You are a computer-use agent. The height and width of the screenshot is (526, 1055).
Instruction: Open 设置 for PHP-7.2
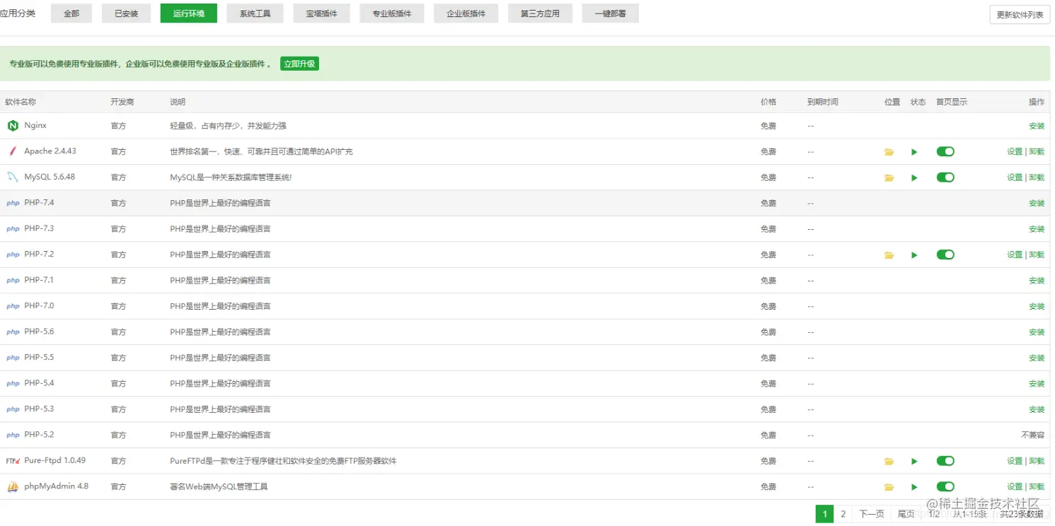(x=1015, y=255)
